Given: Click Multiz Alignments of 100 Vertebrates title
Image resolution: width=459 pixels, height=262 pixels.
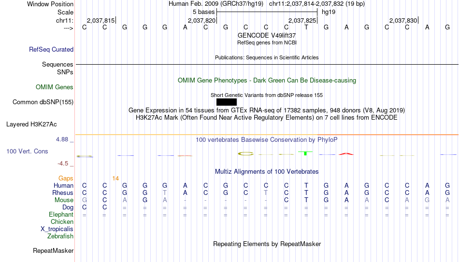Looking at the screenshot, I should 267,172.
